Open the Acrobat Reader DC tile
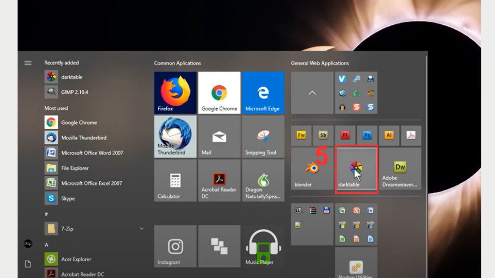Screen dimensions: 495x278 [219, 180]
